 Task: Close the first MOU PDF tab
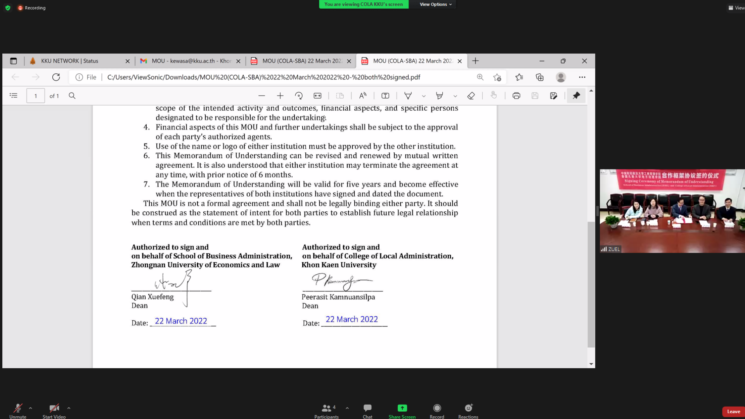[349, 61]
